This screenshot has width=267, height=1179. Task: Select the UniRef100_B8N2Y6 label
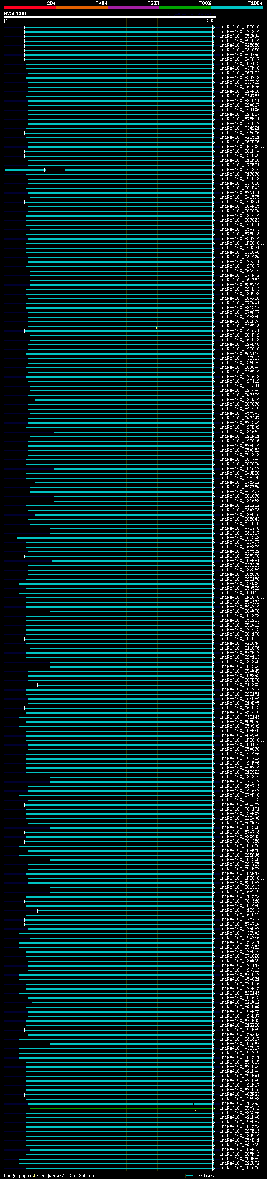tap(239, 1113)
